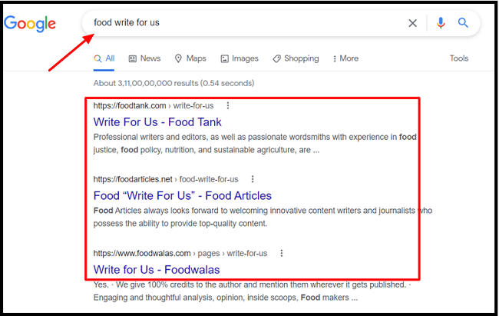Screen dimensions: 499x316
Task: Open the Shopping tab
Action: (296, 58)
